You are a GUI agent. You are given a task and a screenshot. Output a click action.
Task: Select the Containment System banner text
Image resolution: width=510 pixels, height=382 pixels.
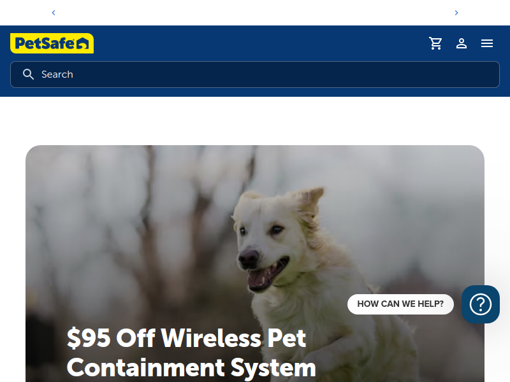(191, 368)
